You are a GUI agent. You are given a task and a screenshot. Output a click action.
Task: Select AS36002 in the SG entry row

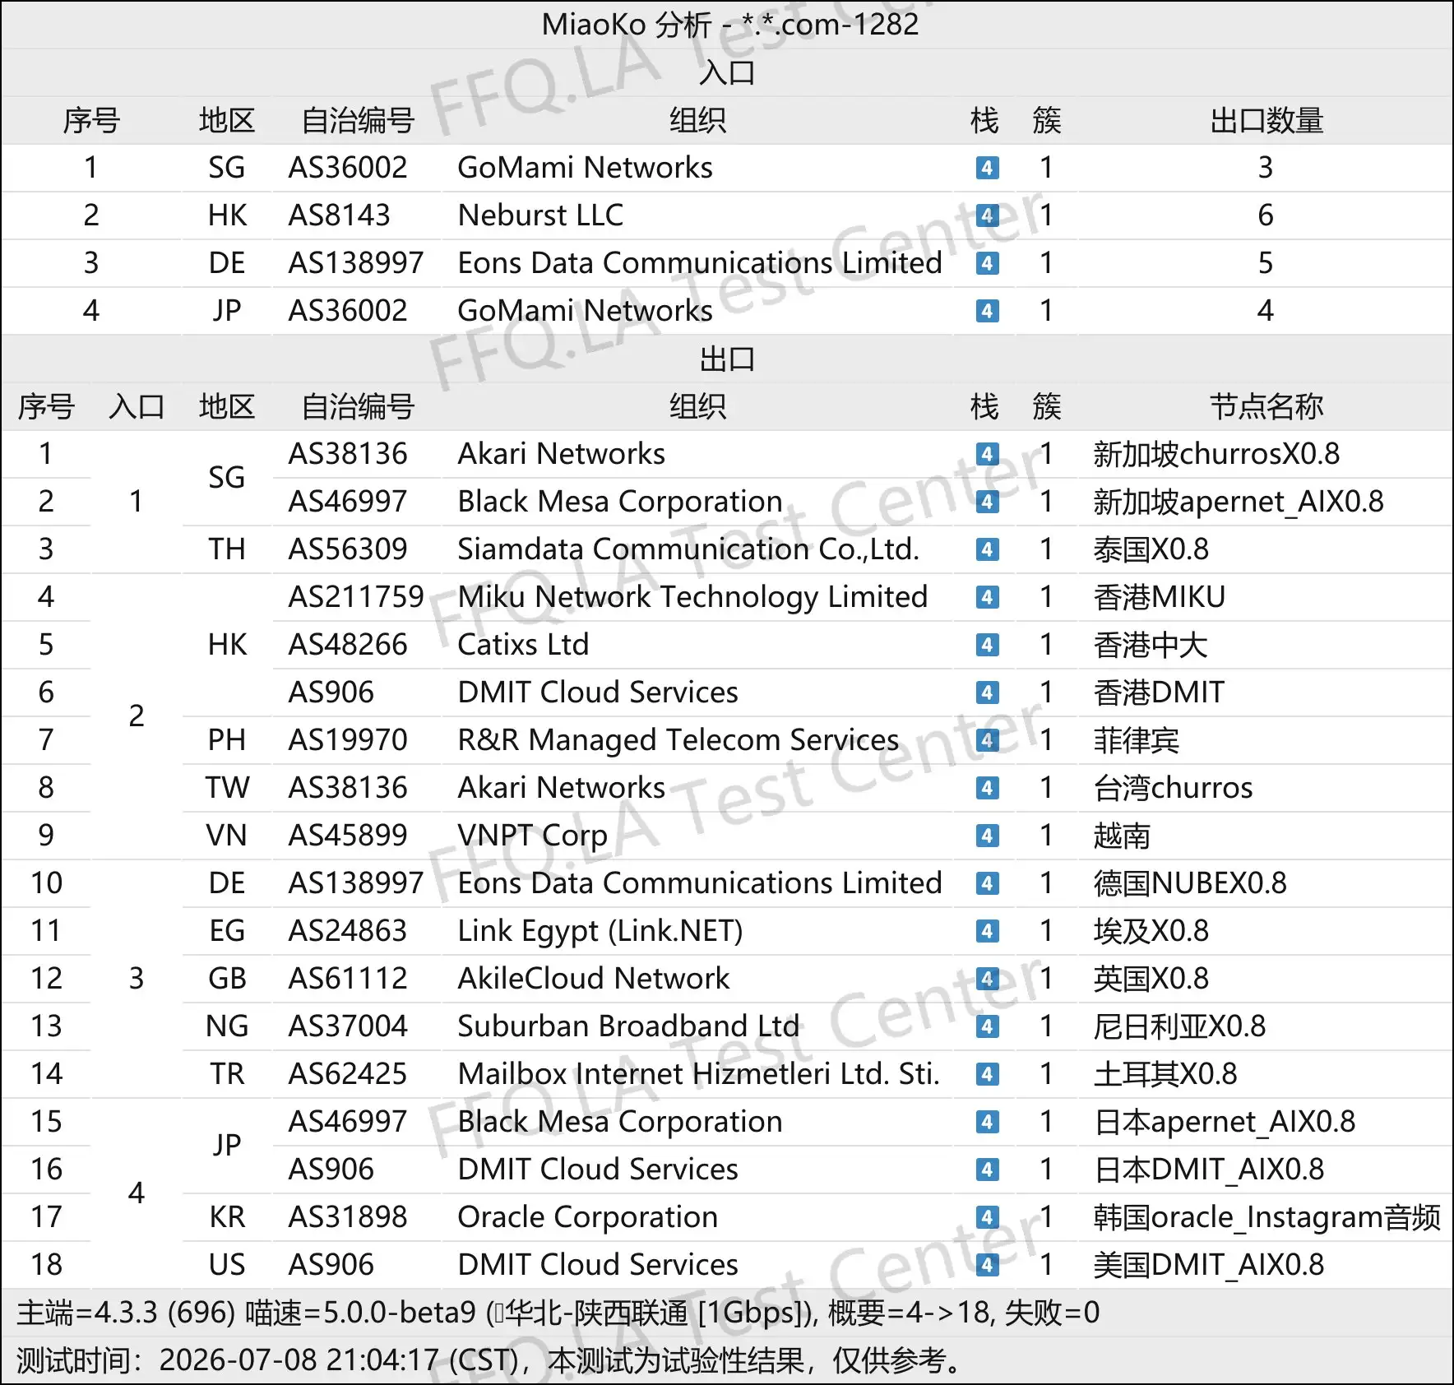[348, 168]
